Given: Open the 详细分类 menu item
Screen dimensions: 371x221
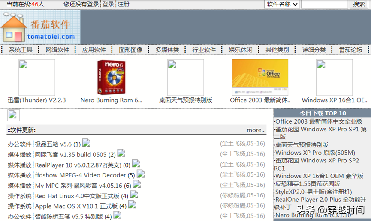Looking at the screenshot, I should pos(314,50).
